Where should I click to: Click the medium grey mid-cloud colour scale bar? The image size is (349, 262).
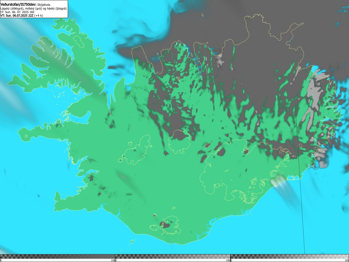click(x=173, y=257)
